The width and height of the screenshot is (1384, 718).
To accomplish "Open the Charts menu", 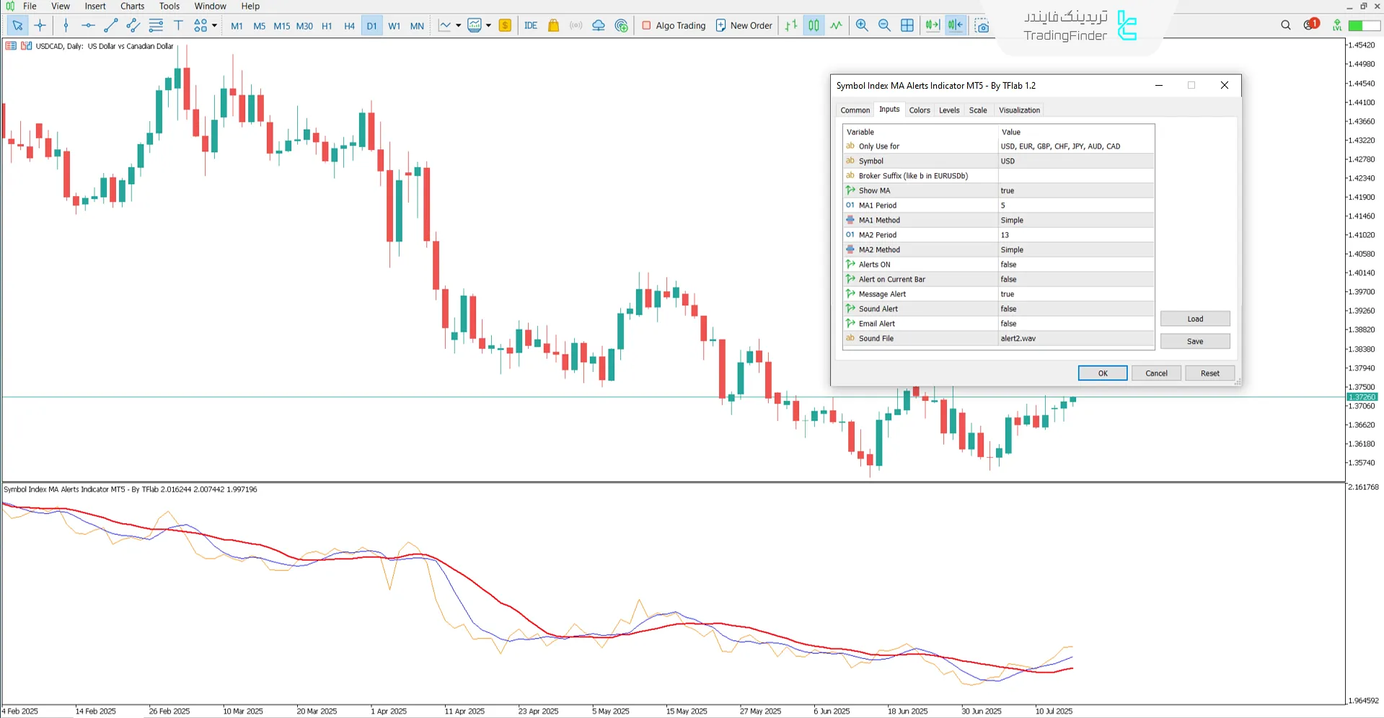I will click(x=132, y=6).
